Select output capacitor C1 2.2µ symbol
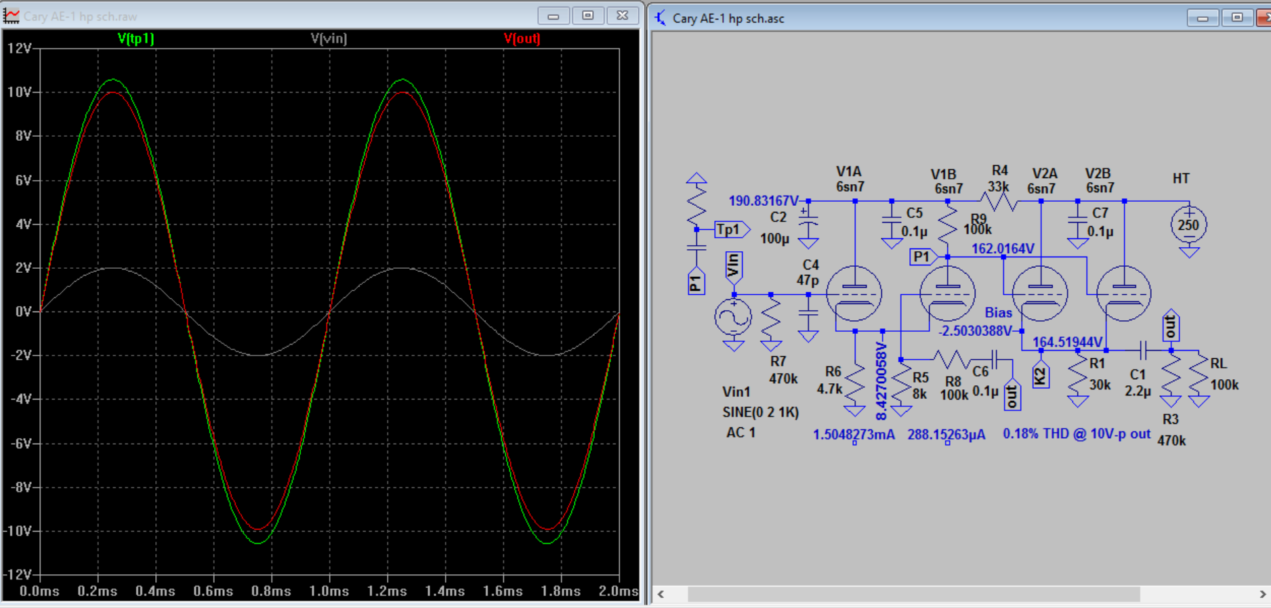 point(1142,350)
